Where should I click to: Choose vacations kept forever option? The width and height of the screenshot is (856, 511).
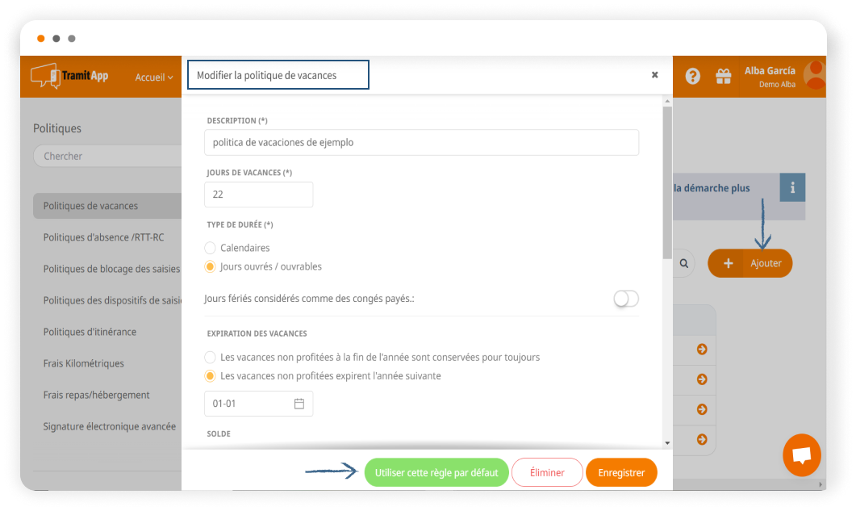click(211, 357)
